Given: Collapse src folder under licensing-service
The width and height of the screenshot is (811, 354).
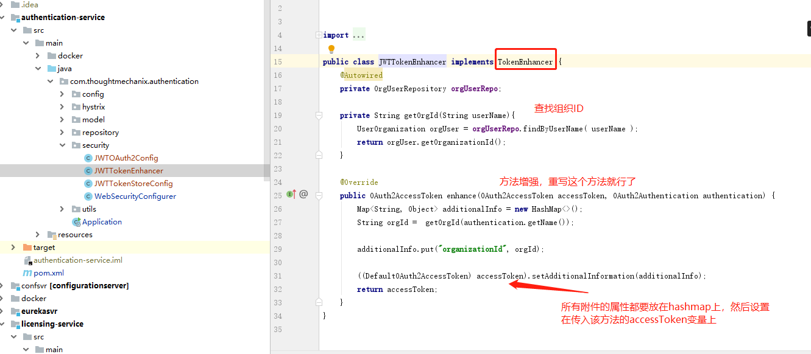Looking at the screenshot, I should [x=13, y=337].
